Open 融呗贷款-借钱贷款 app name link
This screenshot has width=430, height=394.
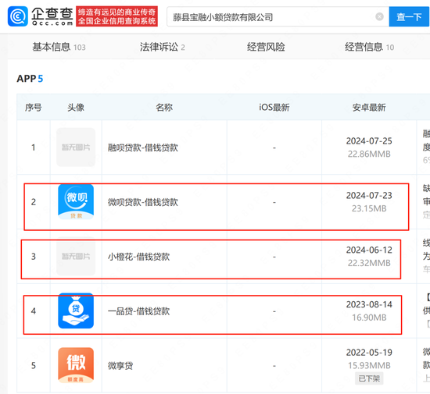click(142, 147)
